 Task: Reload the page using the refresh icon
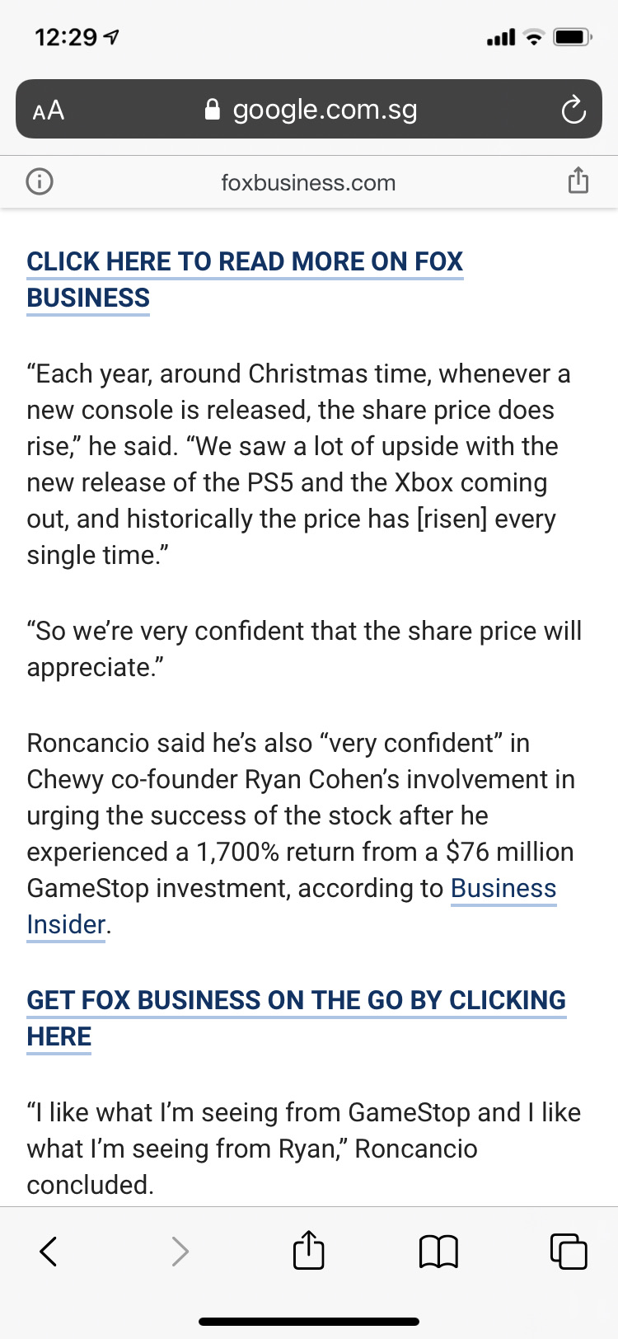(574, 110)
